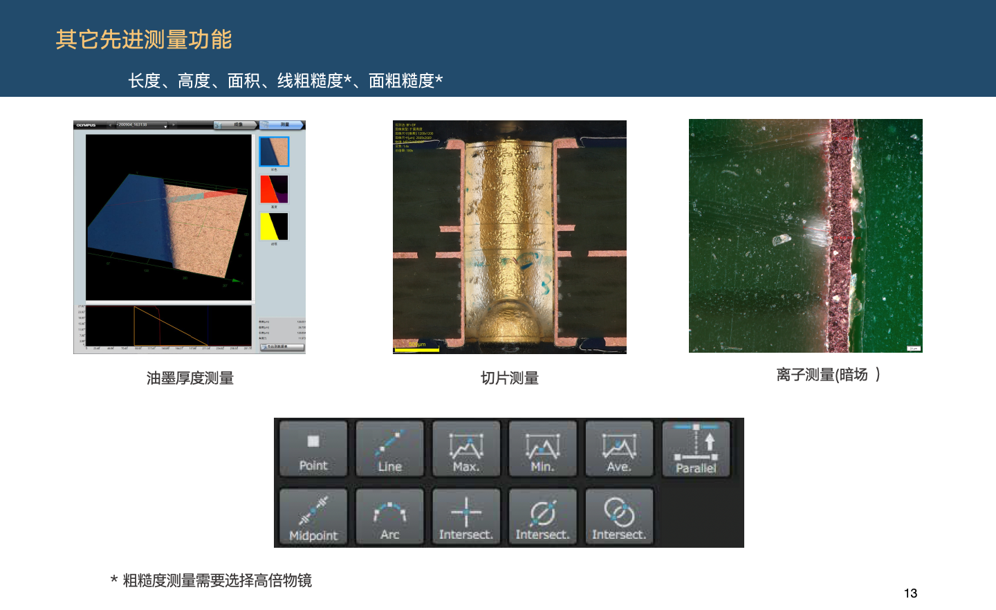The width and height of the screenshot is (996, 610).
Task: Activate the Ave. measurement tool
Action: point(619,449)
